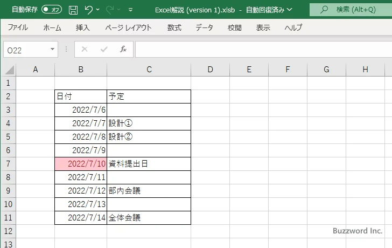This screenshot has height=248, width=392.
Task: Click inside the formula bar input
Action: [263, 50]
